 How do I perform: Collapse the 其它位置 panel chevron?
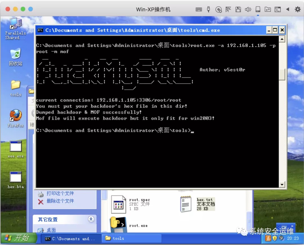coord(91,219)
